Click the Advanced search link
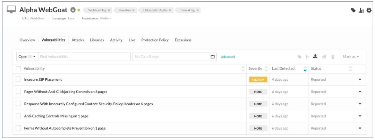This screenshot has width=375, height=140. 228,57
